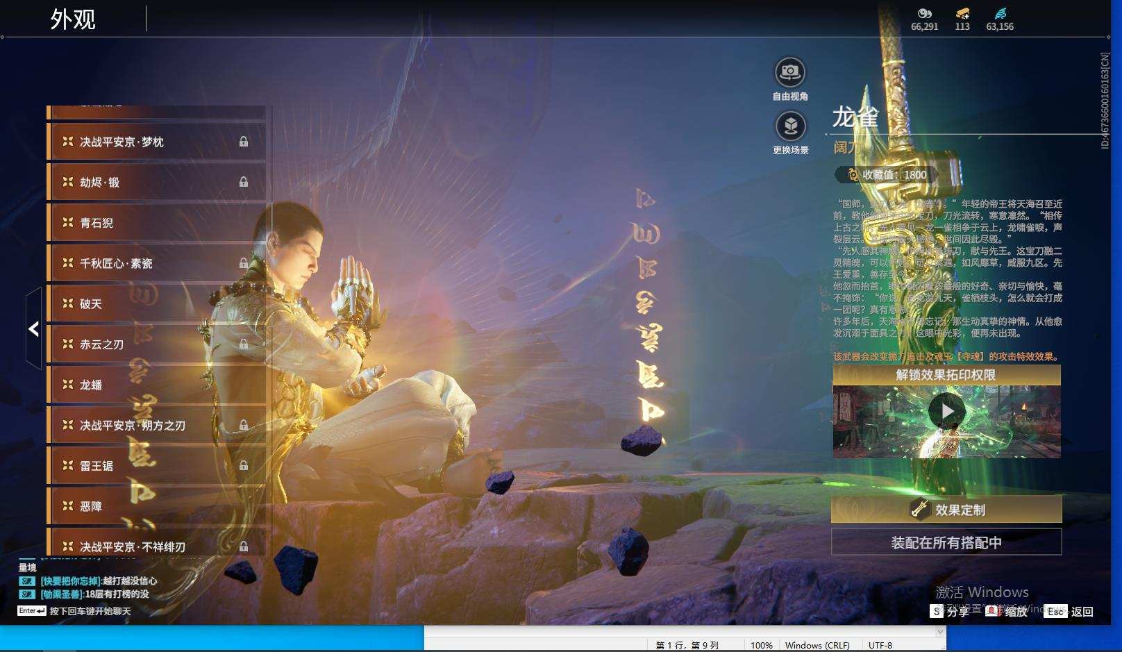Select the 龙蟠 skin row
This screenshot has width=1122, height=652.
click(156, 385)
